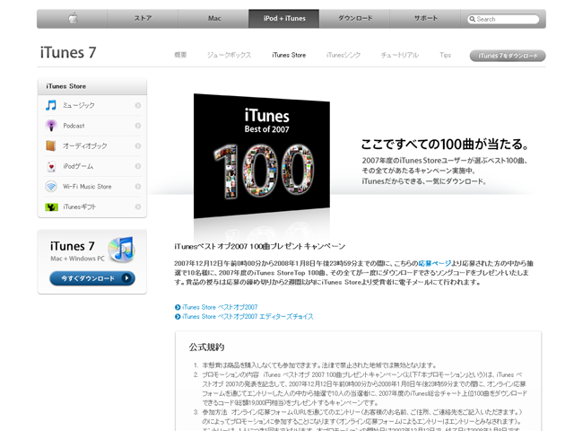574x431 pixels.
Task: Focus the Search input field
Action: point(503,19)
